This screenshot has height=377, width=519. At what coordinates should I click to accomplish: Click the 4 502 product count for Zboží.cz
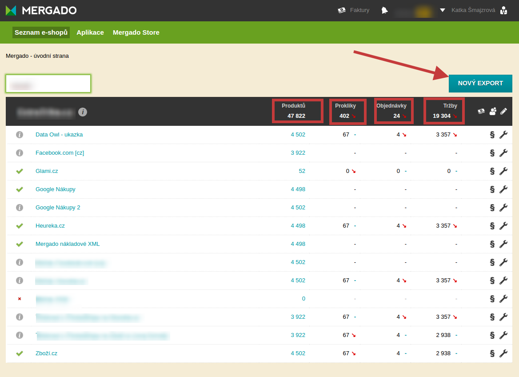298,353
